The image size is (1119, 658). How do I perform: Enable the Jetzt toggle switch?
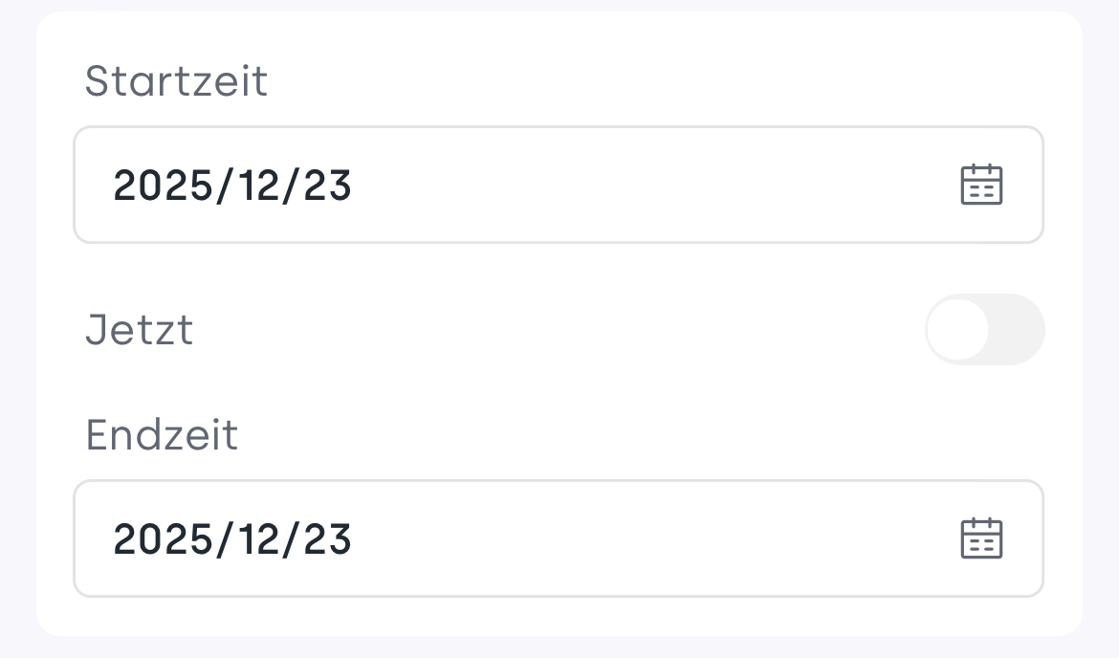coord(984,329)
